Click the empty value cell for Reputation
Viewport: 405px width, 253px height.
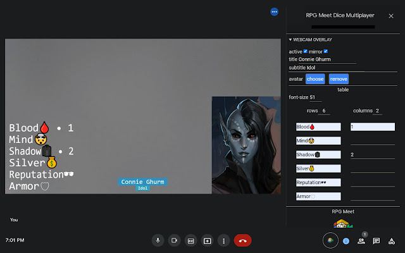coord(373,183)
